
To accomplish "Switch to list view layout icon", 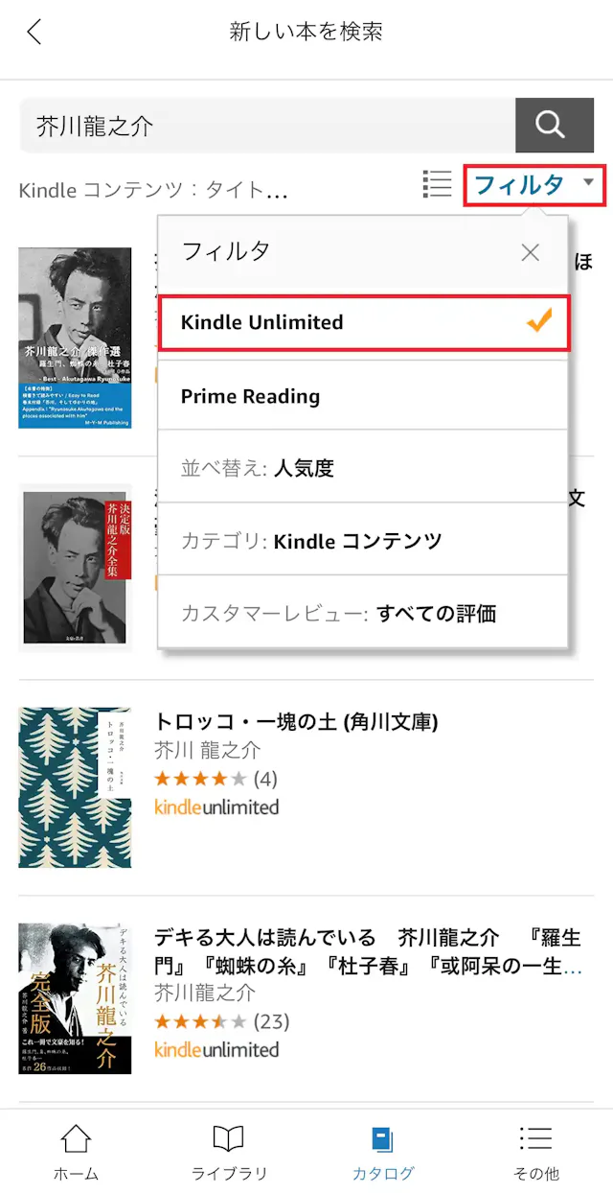I will click(x=436, y=184).
